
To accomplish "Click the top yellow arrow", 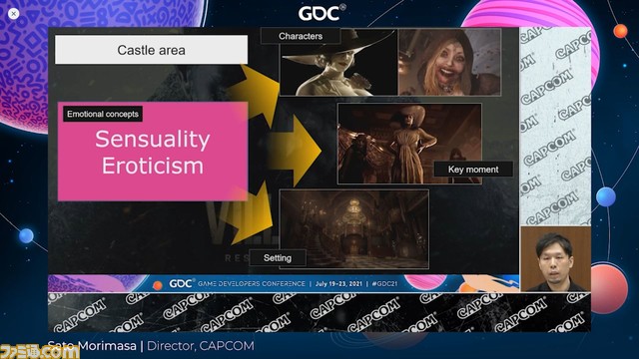I will point(256,94).
